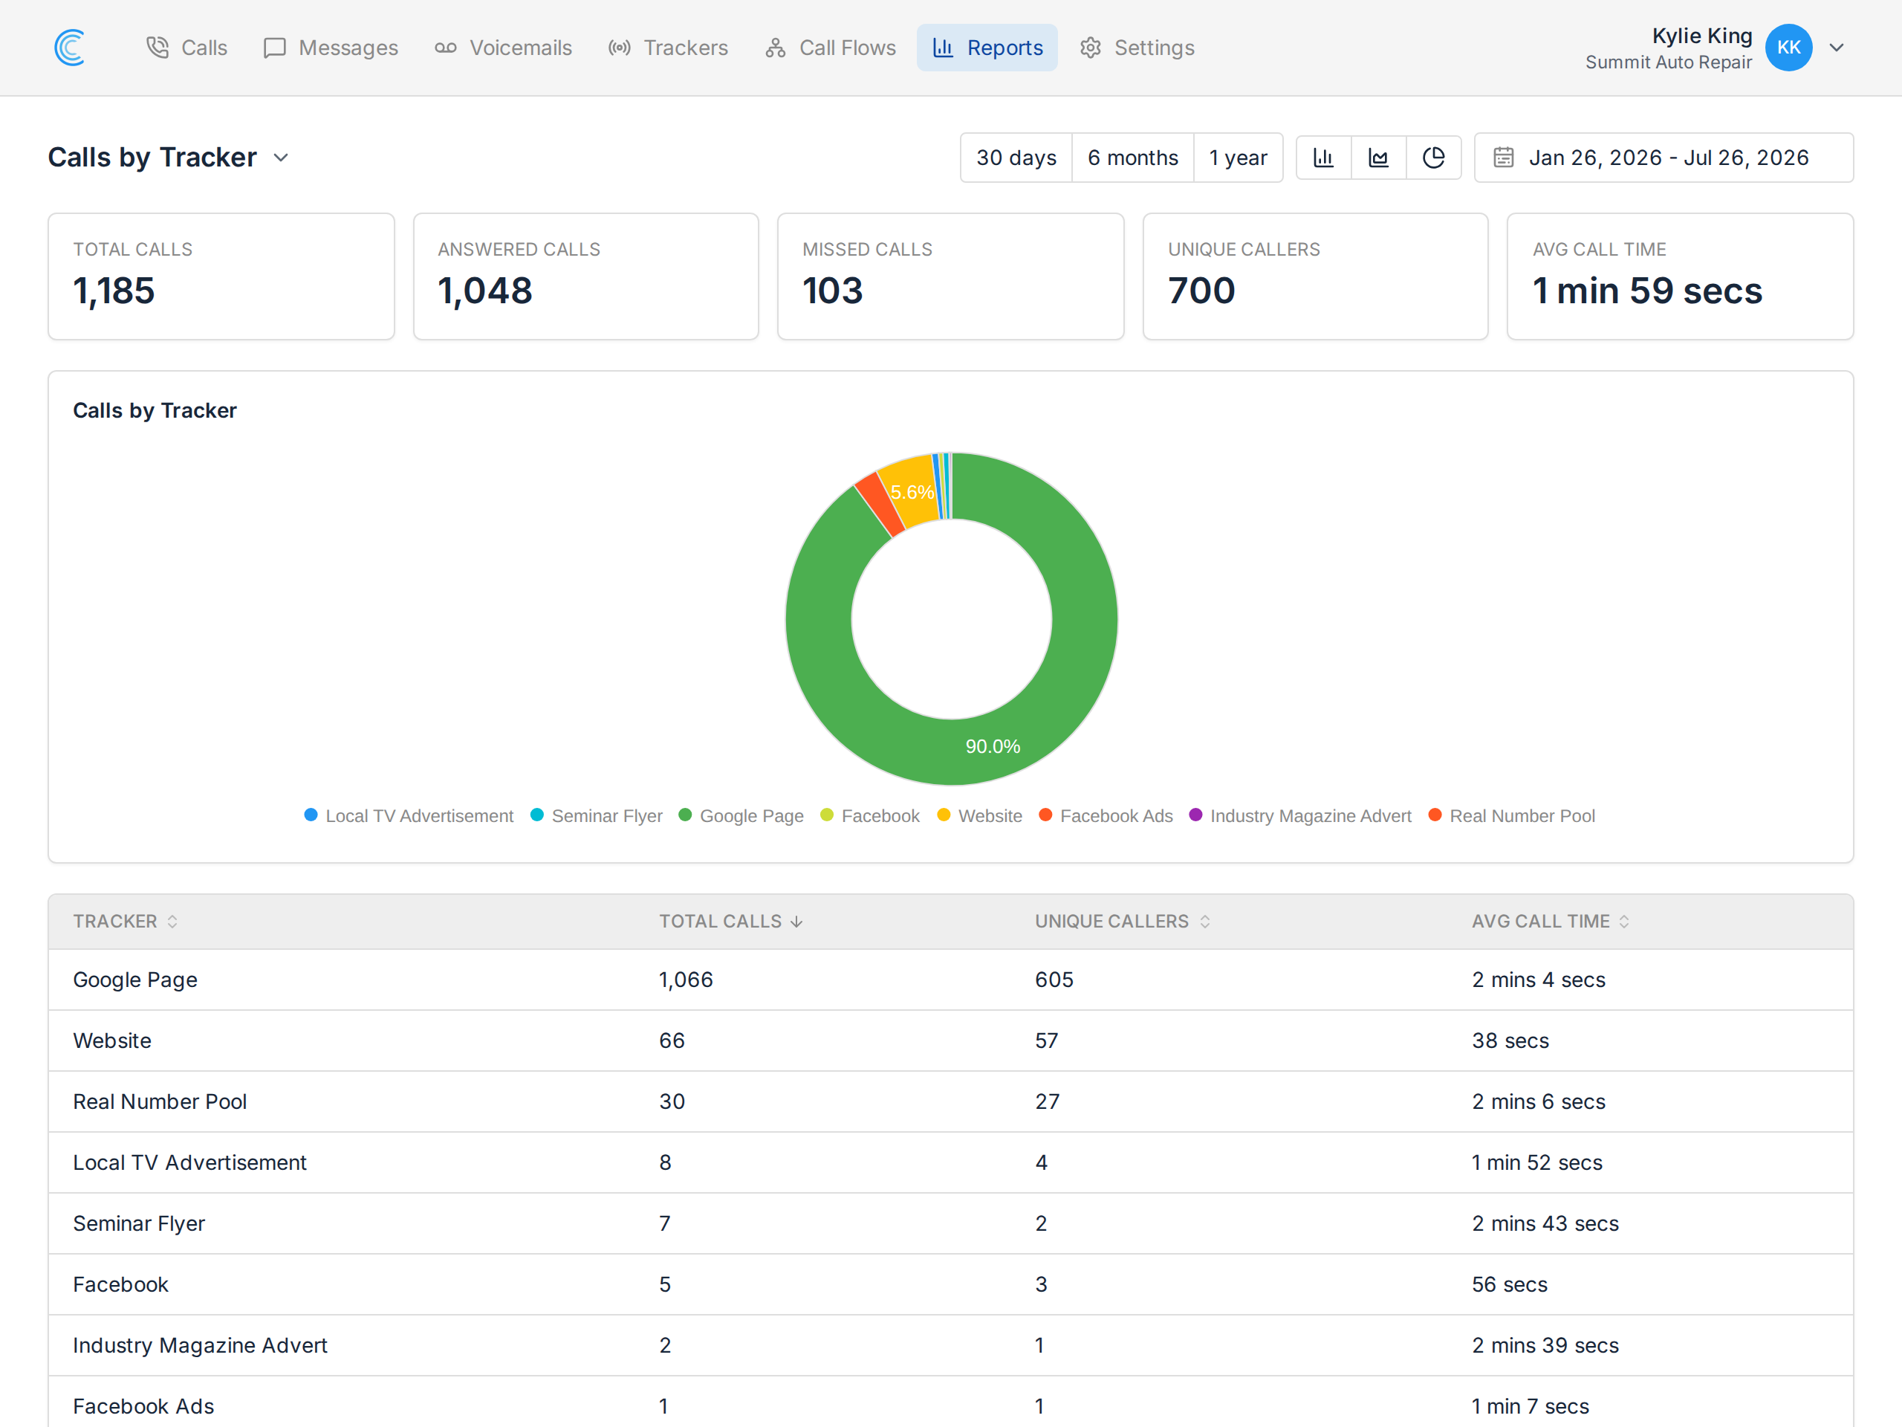Image resolution: width=1902 pixels, height=1427 pixels.
Task: Open calendar date range picker
Action: click(x=1664, y=158)
